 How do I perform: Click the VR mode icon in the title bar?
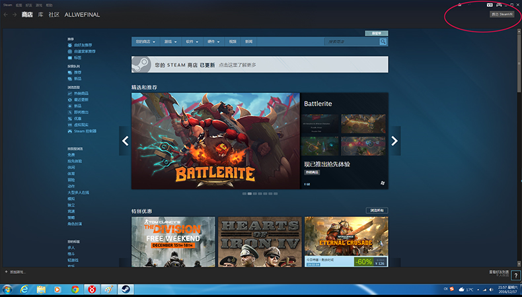490,5
